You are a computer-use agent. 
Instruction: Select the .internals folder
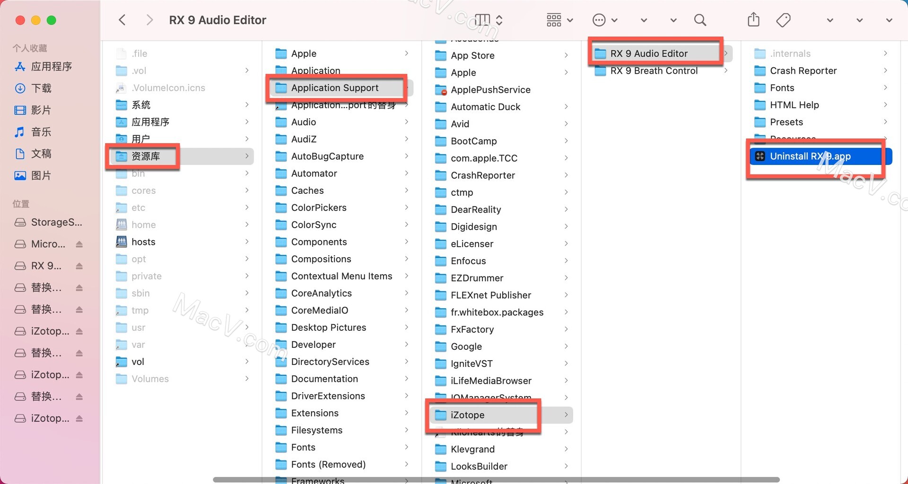click(x=821, y=53)
